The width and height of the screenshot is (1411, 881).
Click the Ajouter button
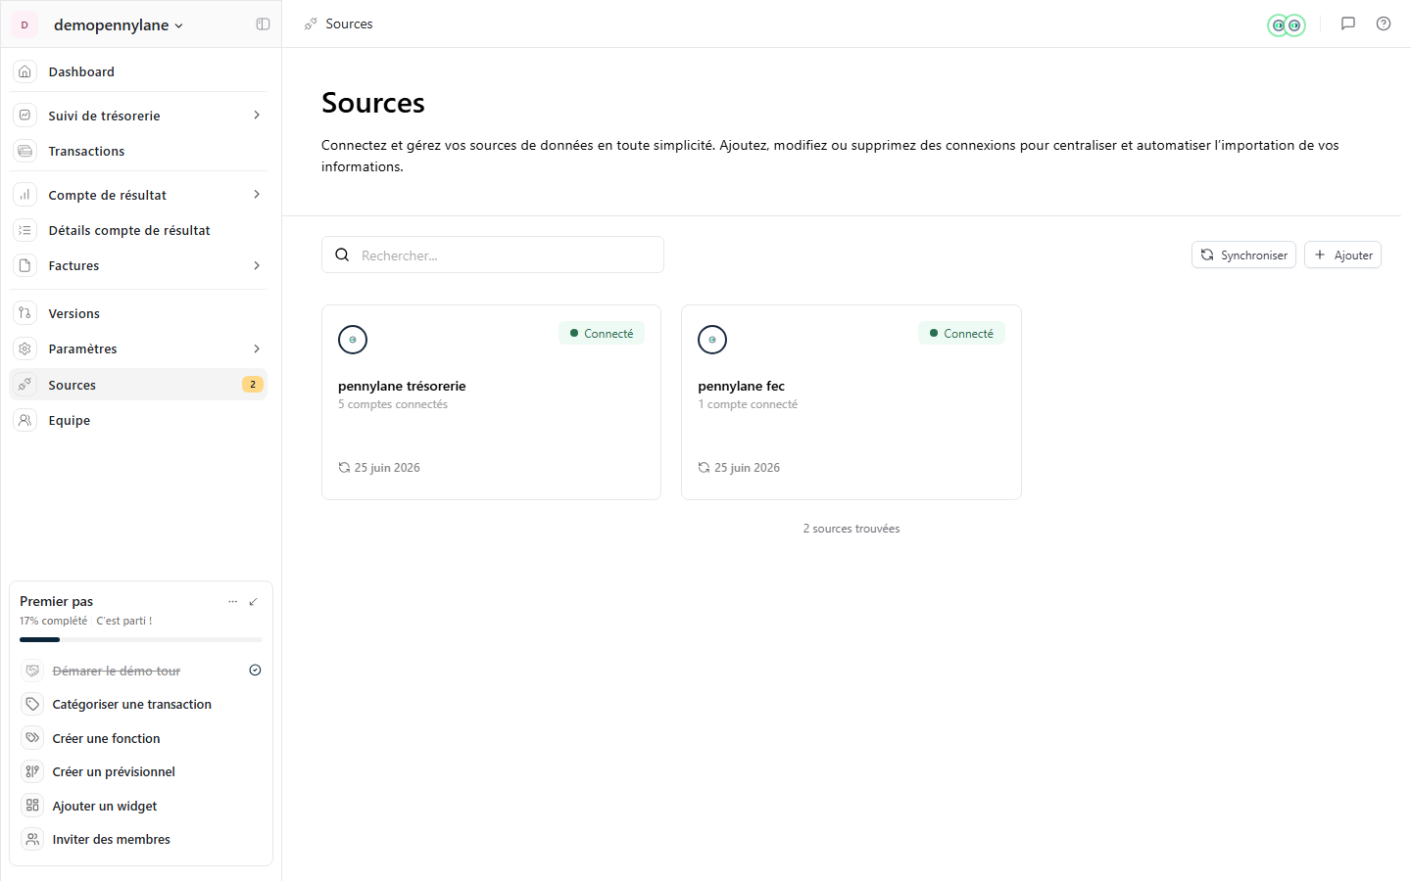point(1342,255)
